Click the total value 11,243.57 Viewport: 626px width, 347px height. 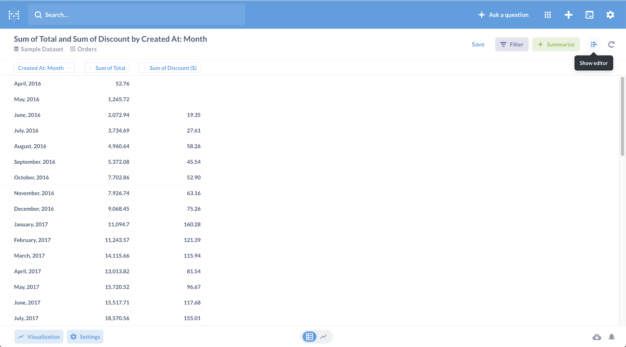(x=117, y=240)
